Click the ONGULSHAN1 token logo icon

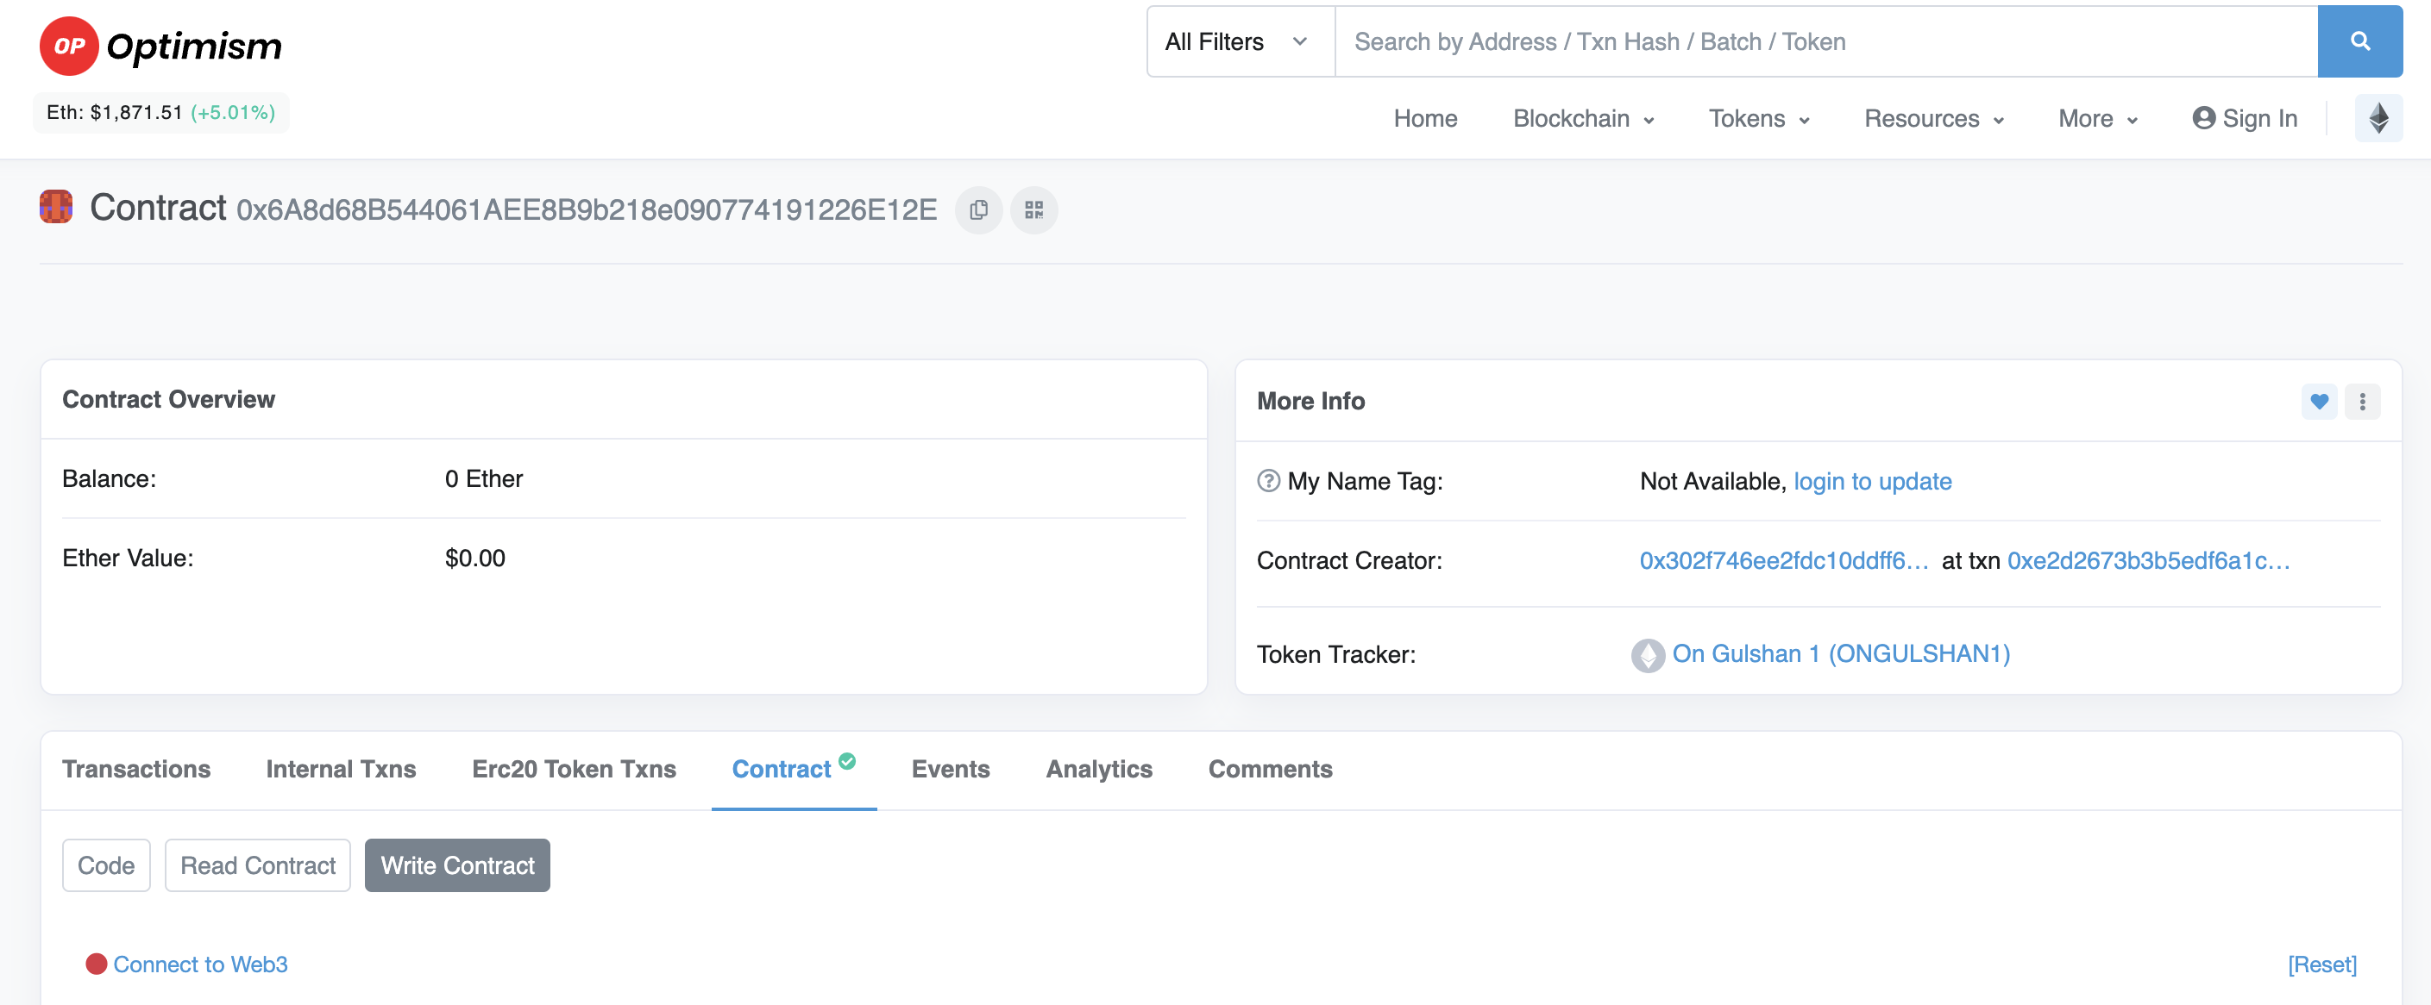[1648, 655]
